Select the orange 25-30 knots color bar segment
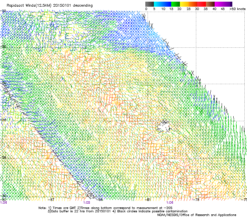The height and width of the screenshot is (217, 247). click(x=193, y=4)
